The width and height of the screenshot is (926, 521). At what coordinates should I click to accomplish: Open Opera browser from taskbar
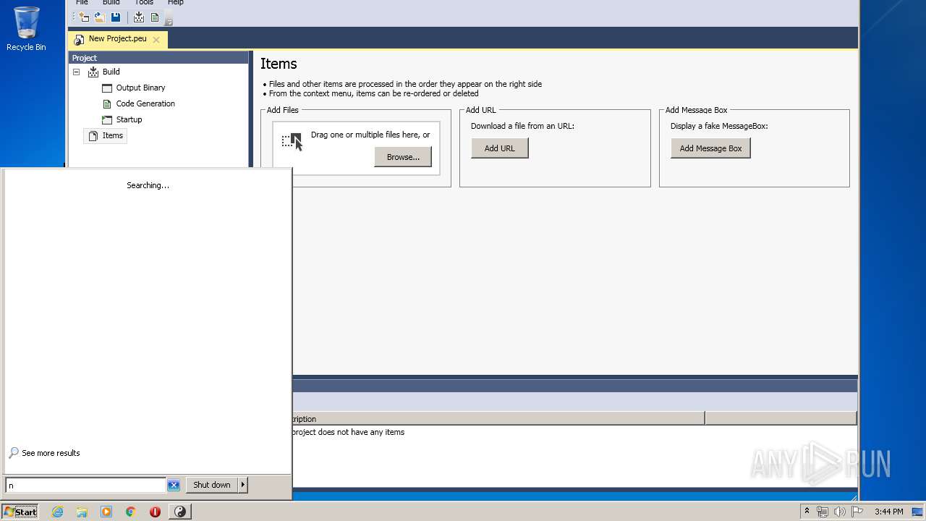click(155, 512)
